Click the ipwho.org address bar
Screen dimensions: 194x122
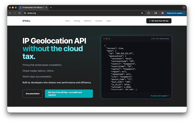(x=78, y=13)
